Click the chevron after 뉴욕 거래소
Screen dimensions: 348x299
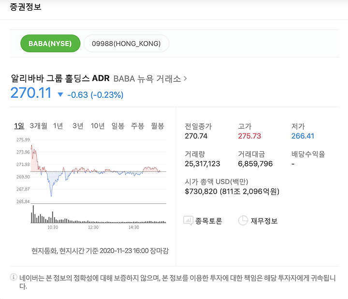(185, 78)
